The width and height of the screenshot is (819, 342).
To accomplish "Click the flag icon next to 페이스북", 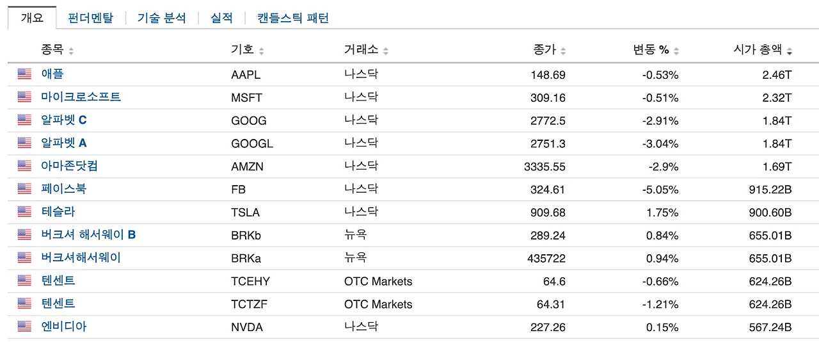I will [x=24, y=189].
